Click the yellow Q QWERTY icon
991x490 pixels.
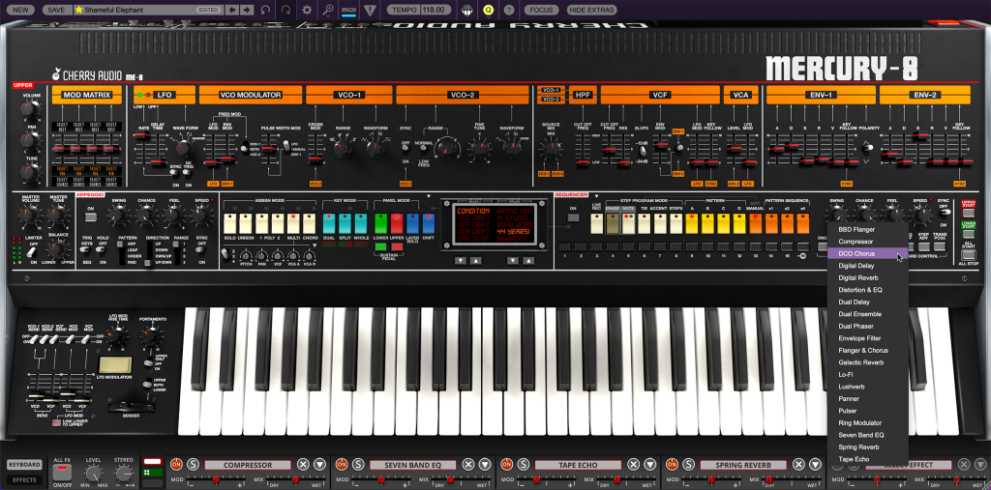click(488, 10)
